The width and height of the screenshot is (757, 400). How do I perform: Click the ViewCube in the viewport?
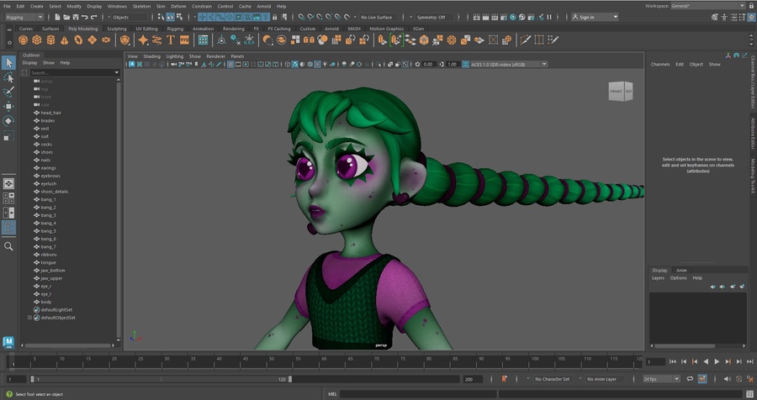621,91
